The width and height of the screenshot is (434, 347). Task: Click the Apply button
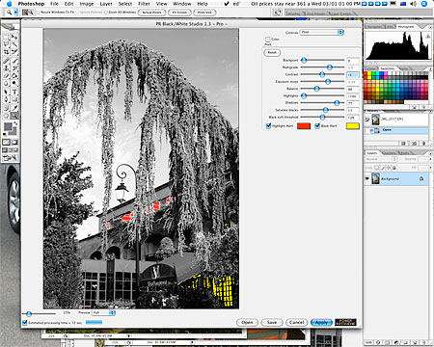[x=321, y=322]
